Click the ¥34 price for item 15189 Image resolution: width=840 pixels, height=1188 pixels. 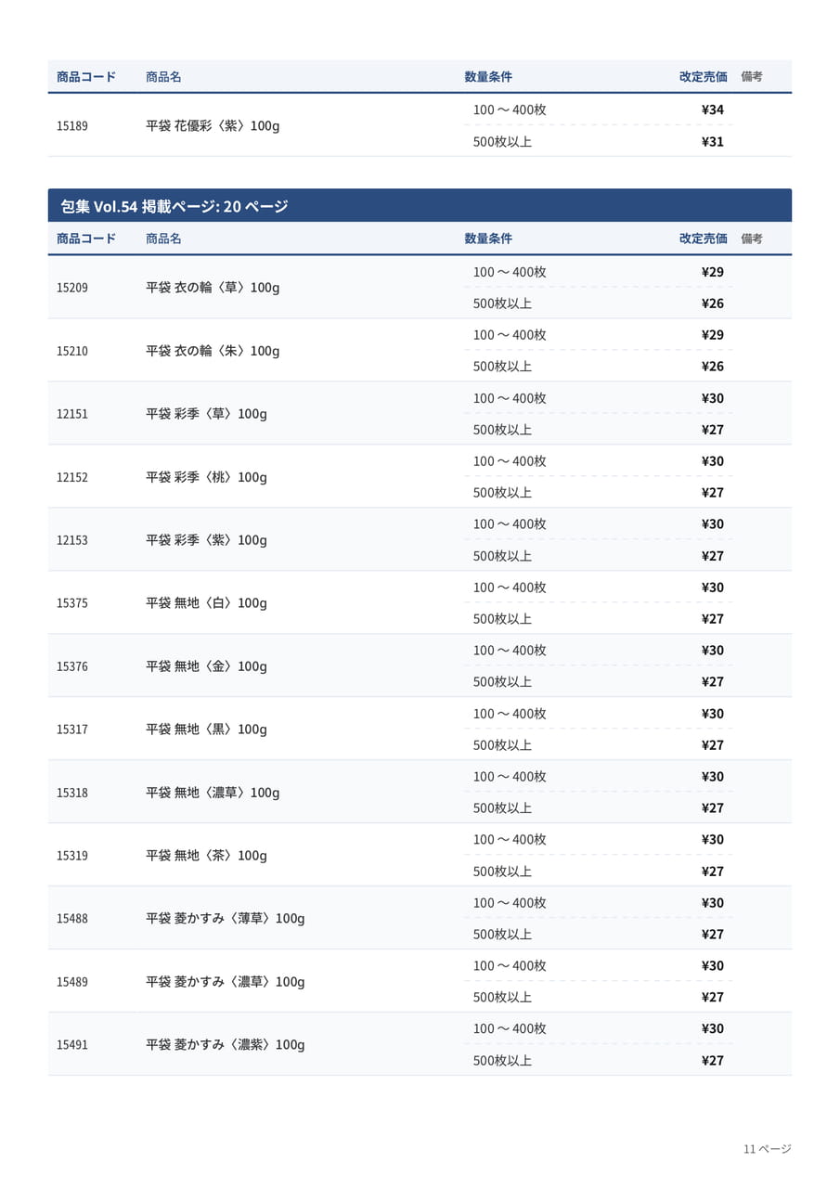(x=713, y=110)
